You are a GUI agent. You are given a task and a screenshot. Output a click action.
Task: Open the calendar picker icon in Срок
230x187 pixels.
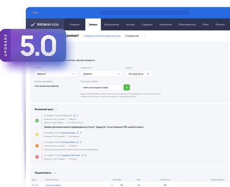click(x=148, y=74)
